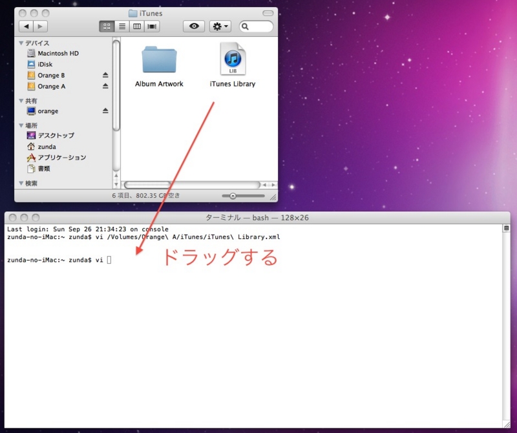Eject the Orange B volume
Image resolution: width=517 pixels, height=433 pixels.
[x=105, y=75]
